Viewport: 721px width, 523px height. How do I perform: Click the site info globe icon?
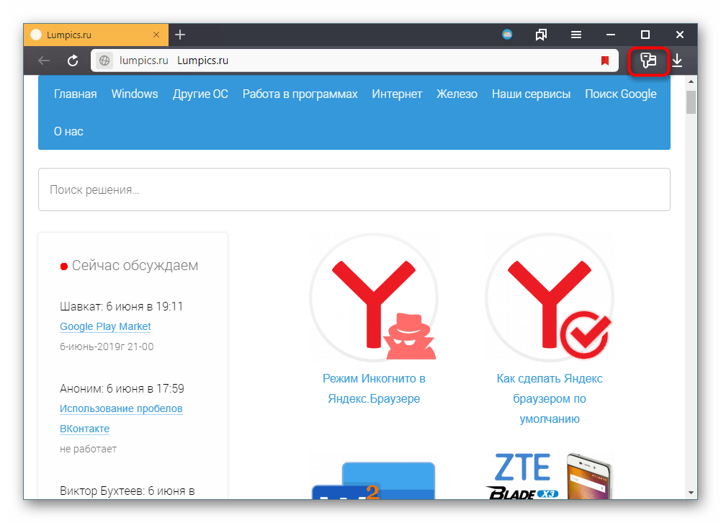click(x=104, y=61)
